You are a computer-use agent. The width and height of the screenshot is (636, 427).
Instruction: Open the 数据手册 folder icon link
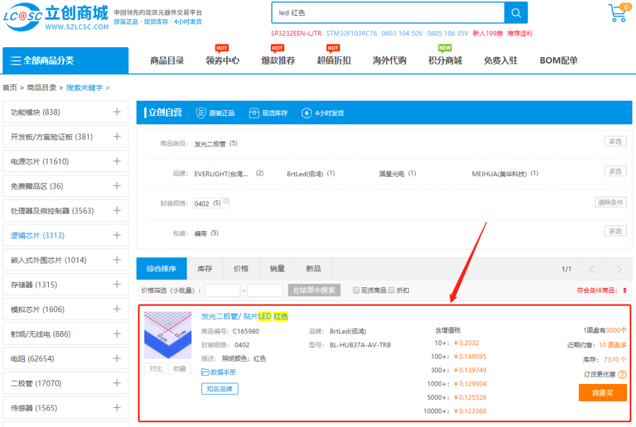tap(206, 372)
